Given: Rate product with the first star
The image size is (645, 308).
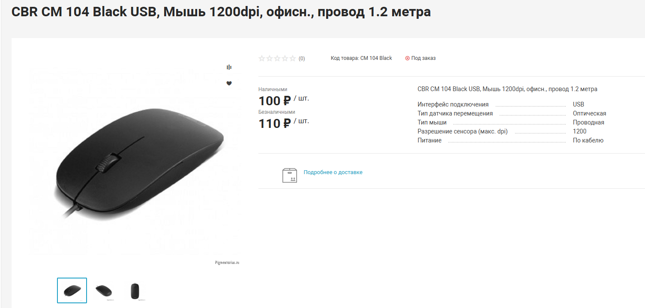Looking at the screenshot, I should 262,58.
